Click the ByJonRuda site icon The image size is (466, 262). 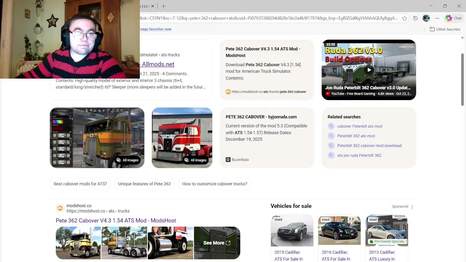(x=228, y=159)
